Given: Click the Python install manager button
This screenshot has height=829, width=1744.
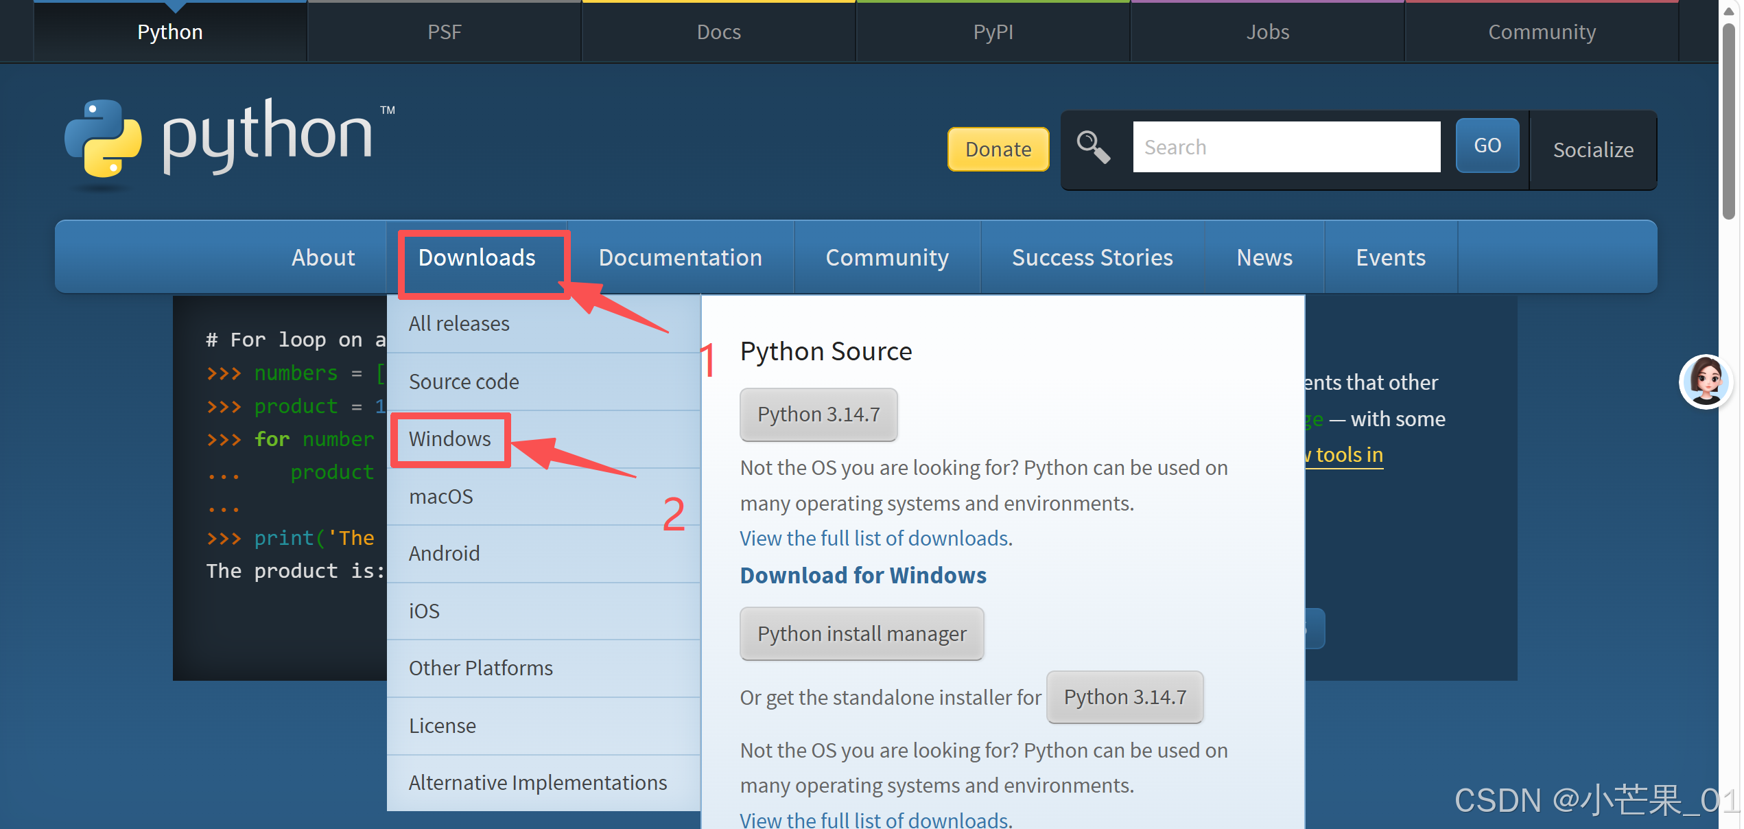Looking at the screenshot, I should (862, 633).
